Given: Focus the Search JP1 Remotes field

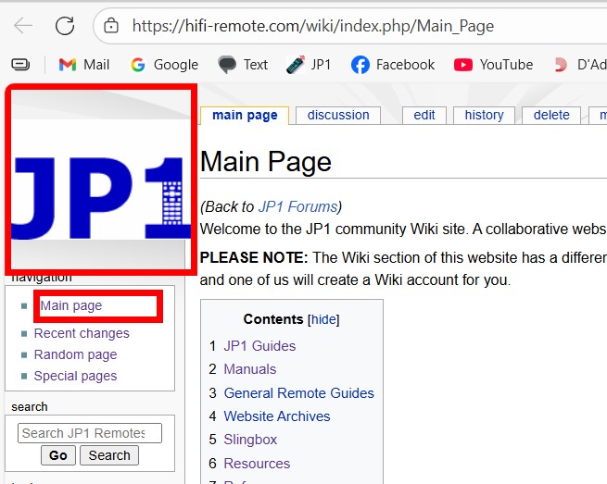Looking at the screenshot, I should coord(90,433).
